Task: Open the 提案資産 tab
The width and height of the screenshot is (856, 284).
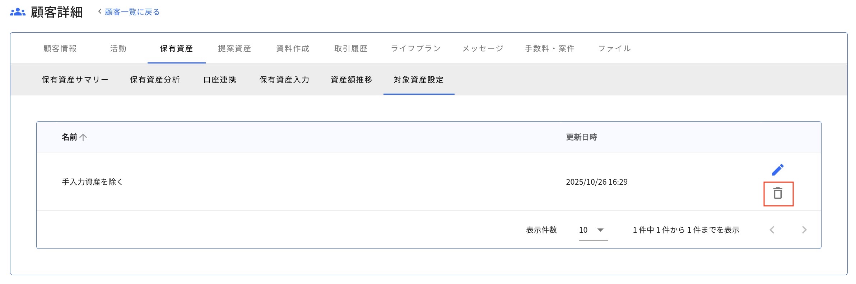Action: click(234, 48)
